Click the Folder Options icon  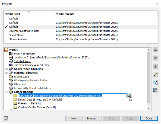[11, 92]
